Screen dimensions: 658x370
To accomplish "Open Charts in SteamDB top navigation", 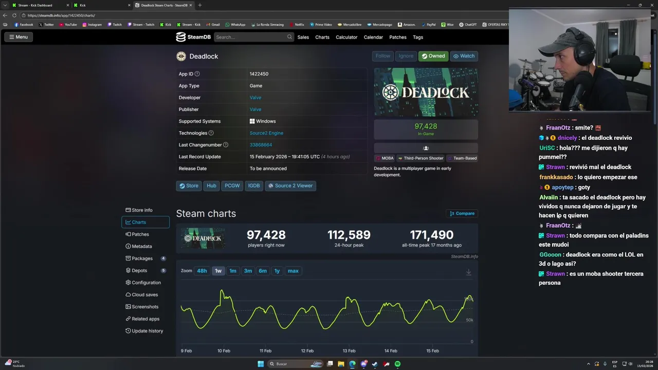I will click(x=322, y=37).
